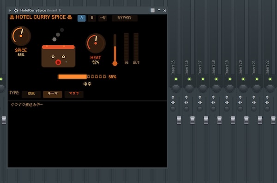Select the Insert 18 track label

(213, 67)
